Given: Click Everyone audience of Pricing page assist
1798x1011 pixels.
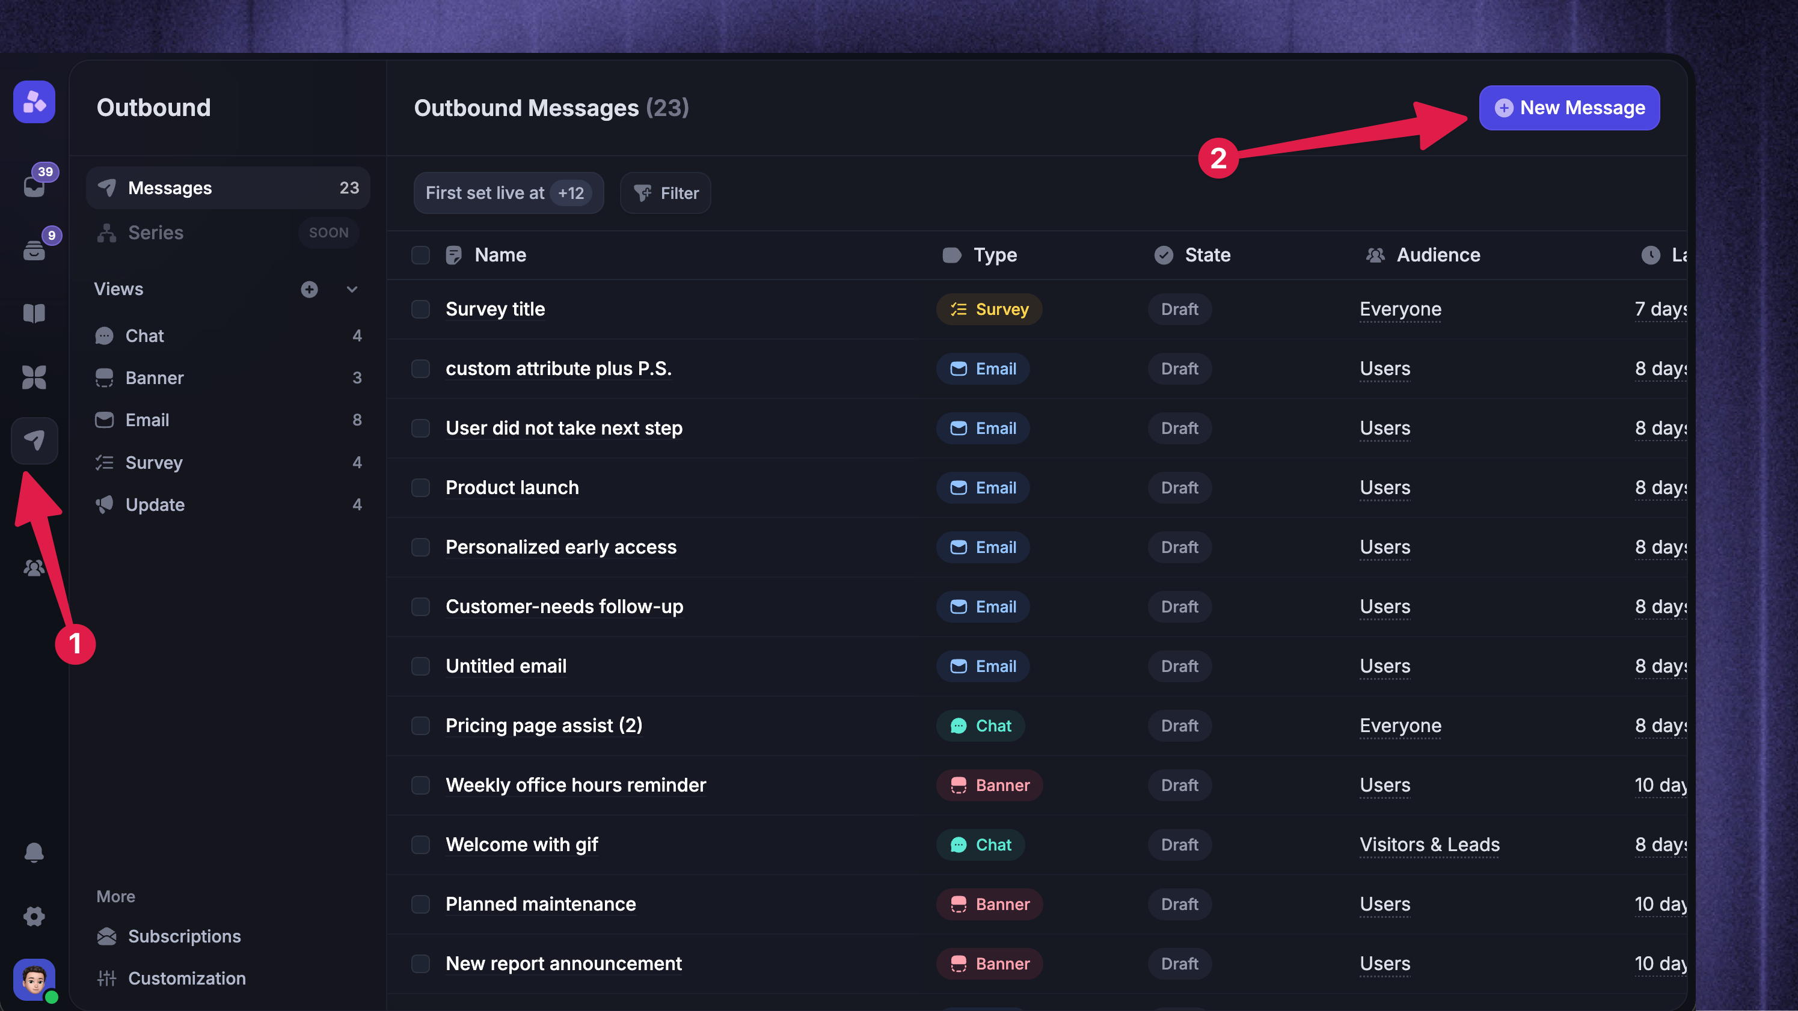Looking at the screenshot, I should tap(1400, 725).
